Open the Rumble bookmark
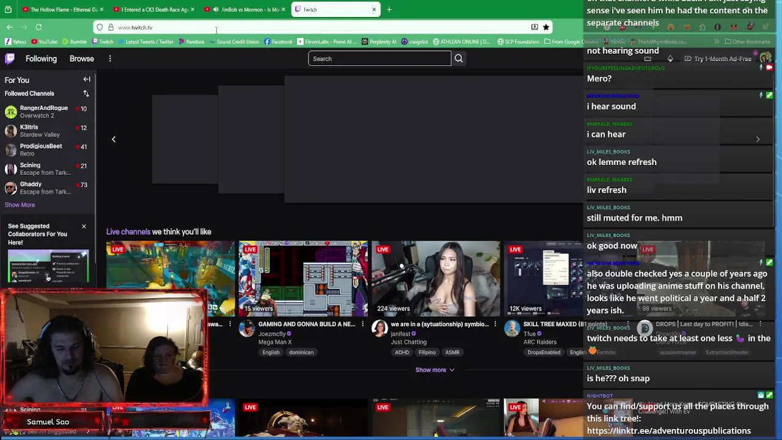Image resolution: width=782 pixels, height=440 pixels. tap(74, 42)
